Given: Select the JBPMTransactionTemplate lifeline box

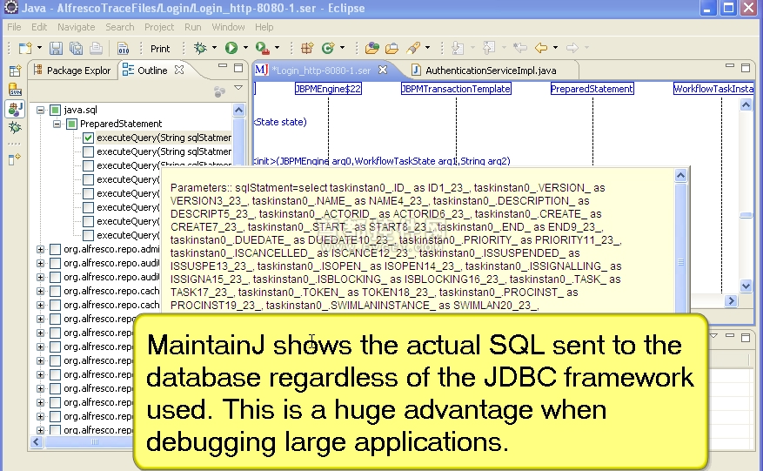Looking at the screenshot, I should 456,89.
